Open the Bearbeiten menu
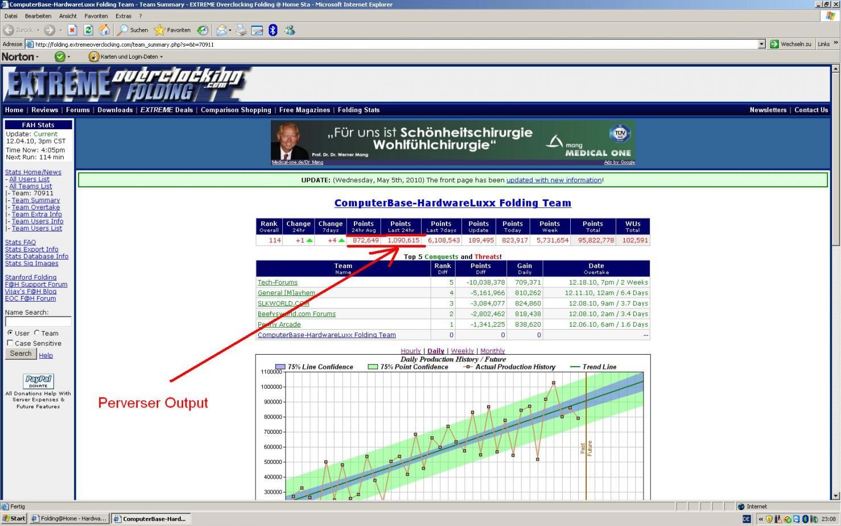The image size is (841, 526). (38, 16)
